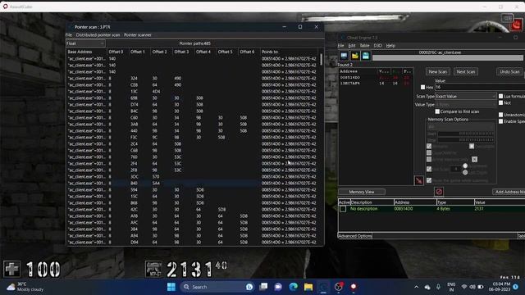
Task: Click the microphone tray icon
Action: click(438, 287)
